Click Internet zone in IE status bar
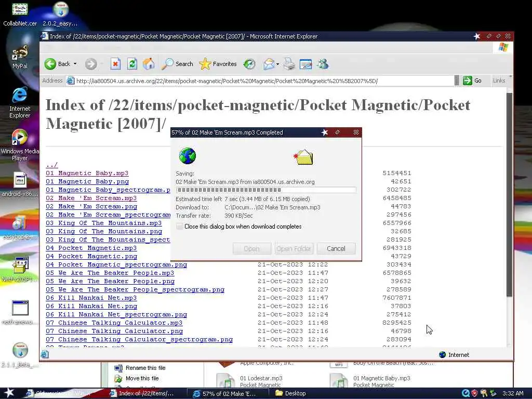Viewport: 532px width, 399px height. click(x=454, y=355)
